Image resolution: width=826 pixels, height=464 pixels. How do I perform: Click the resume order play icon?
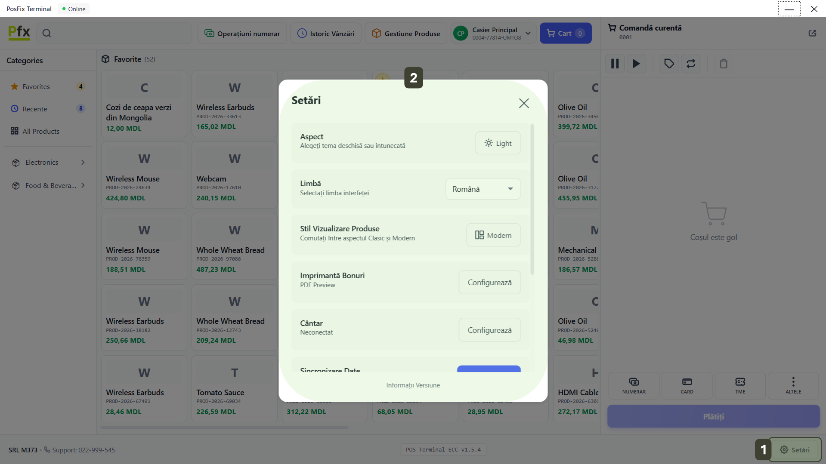(636, 64)
